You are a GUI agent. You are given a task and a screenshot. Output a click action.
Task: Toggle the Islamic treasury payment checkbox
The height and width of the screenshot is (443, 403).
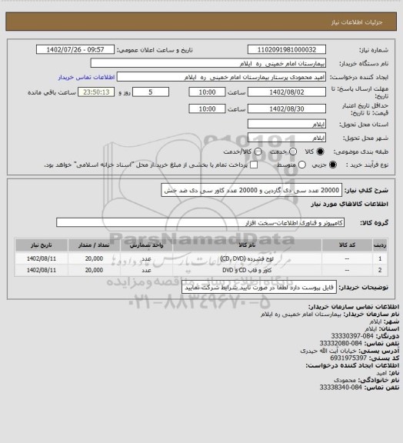click(x=254, y=165)
